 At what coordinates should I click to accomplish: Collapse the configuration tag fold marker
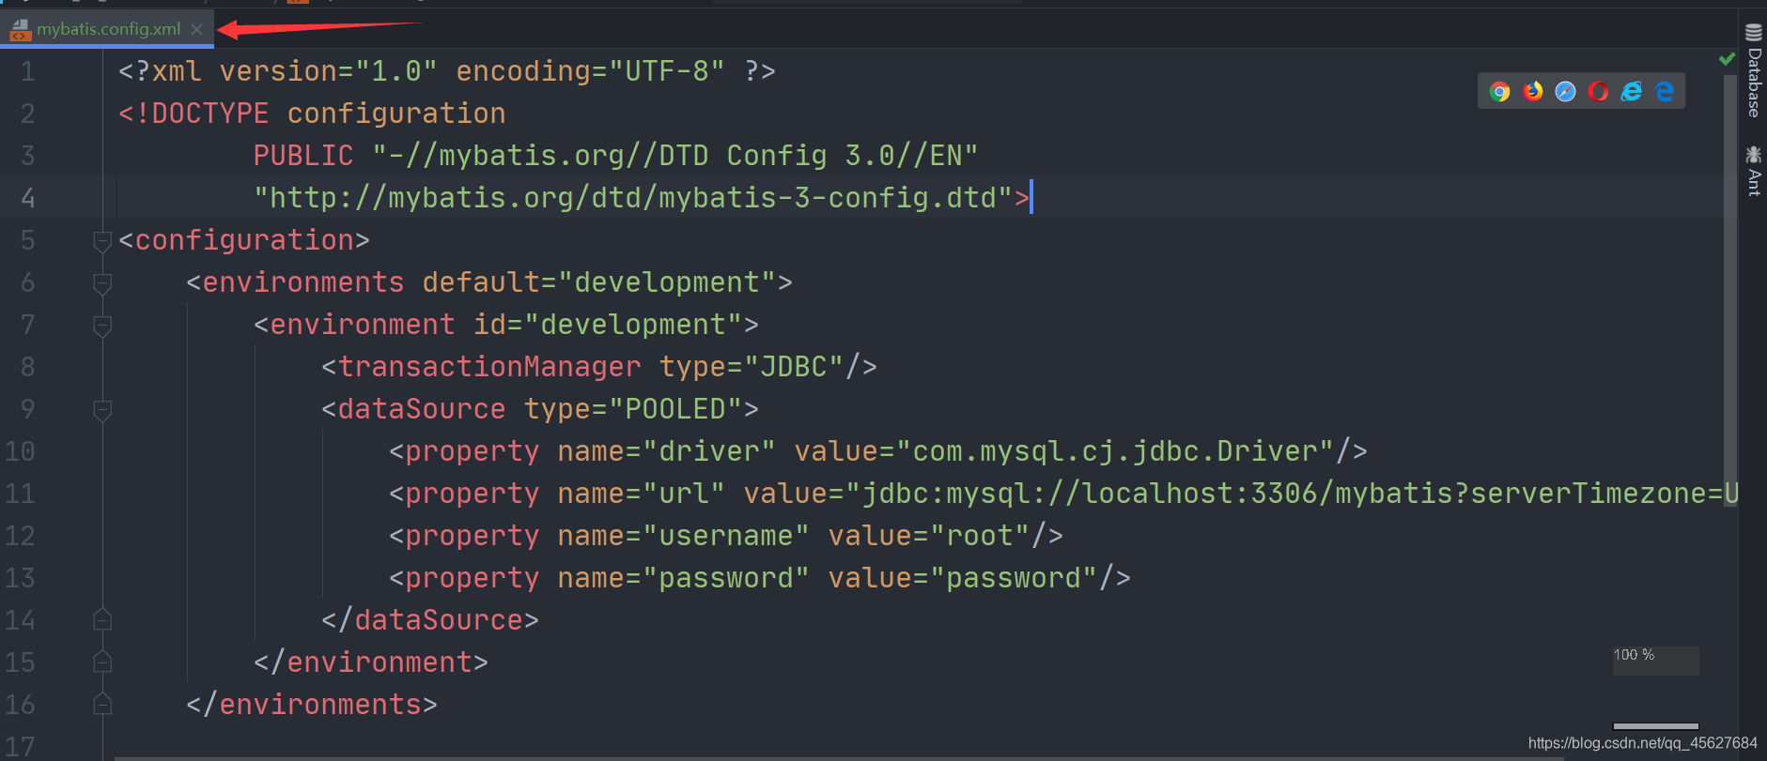click(102, 241)
